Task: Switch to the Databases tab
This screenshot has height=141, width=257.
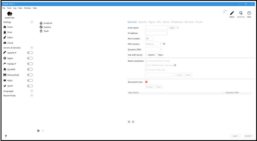Action: pyautogui.click(x=177, y=22)
